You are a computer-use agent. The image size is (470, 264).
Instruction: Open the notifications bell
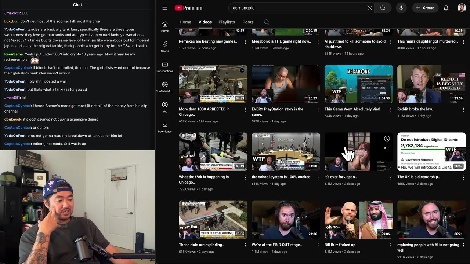446,8
